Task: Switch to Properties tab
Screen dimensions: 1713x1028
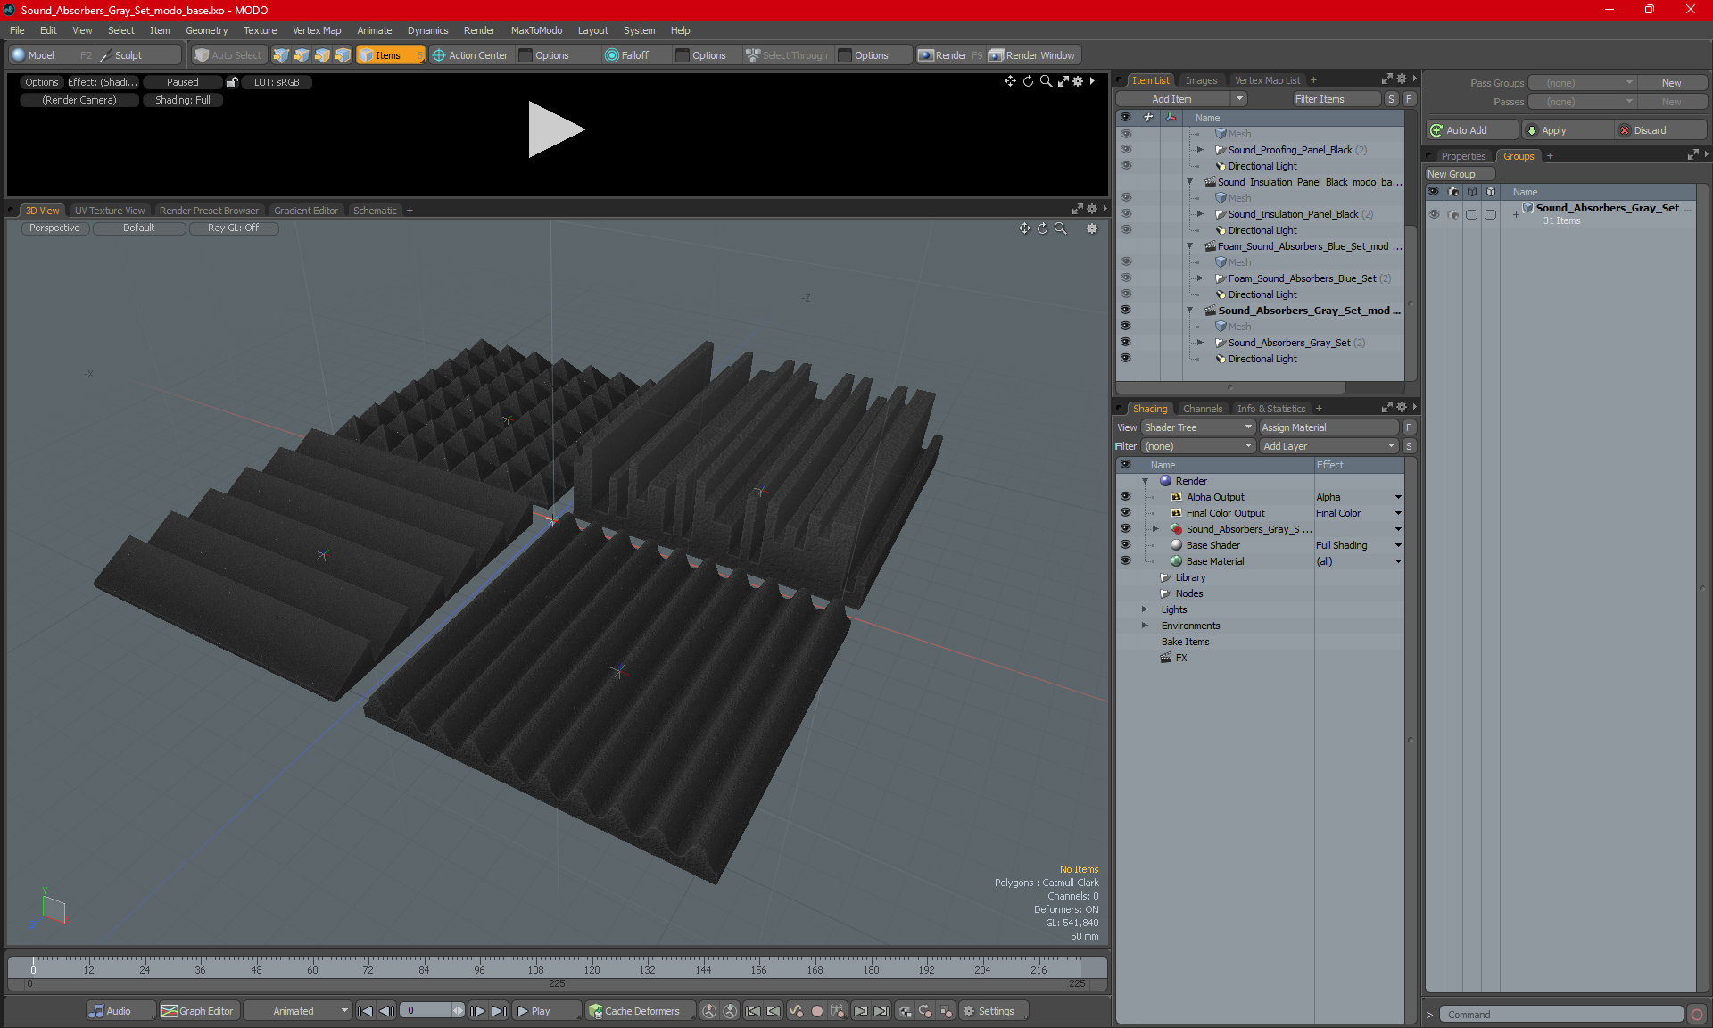Action: 1463,156
